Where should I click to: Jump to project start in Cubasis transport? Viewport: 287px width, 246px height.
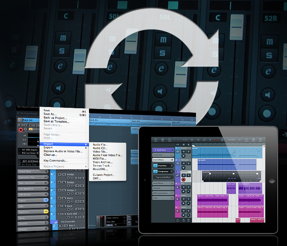(x=192, y=140)
